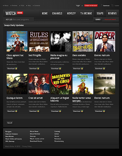Open the FAQs top link
122x156 pixels.
pyautogui.click(x=22, y=6)
